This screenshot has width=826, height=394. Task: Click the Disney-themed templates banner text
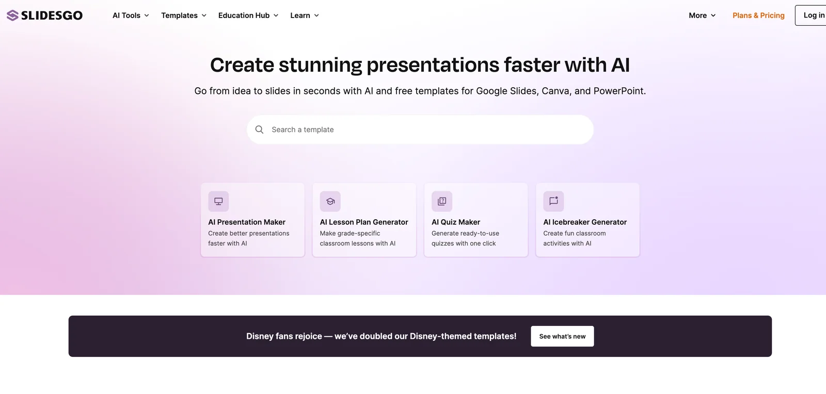pyautogui.click(x=381, y=336)
